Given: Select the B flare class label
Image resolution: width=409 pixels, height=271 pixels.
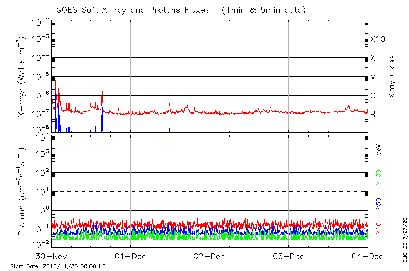Looking at the screenshot, I should pyautogui.click(x=373, y=114).
